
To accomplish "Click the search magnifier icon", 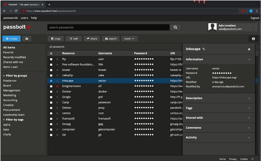I will coord(175,27).
